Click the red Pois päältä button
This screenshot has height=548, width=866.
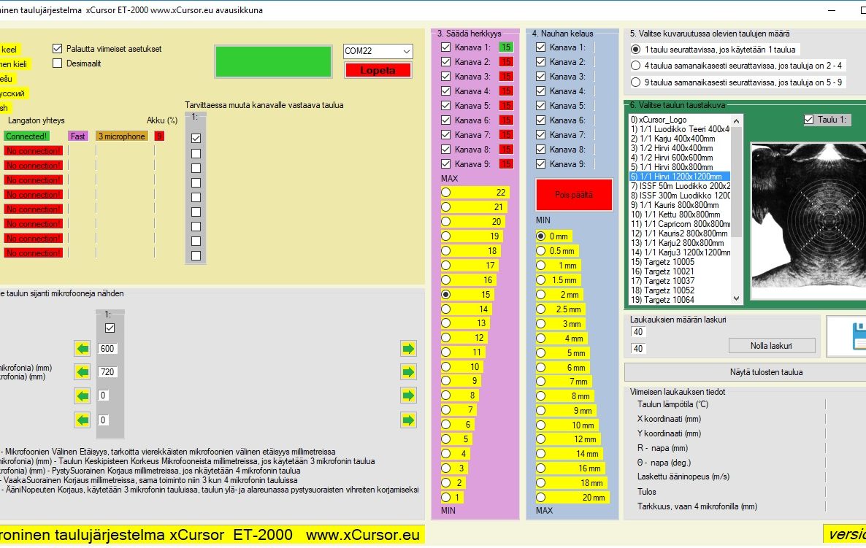click(x=574, y=195)
